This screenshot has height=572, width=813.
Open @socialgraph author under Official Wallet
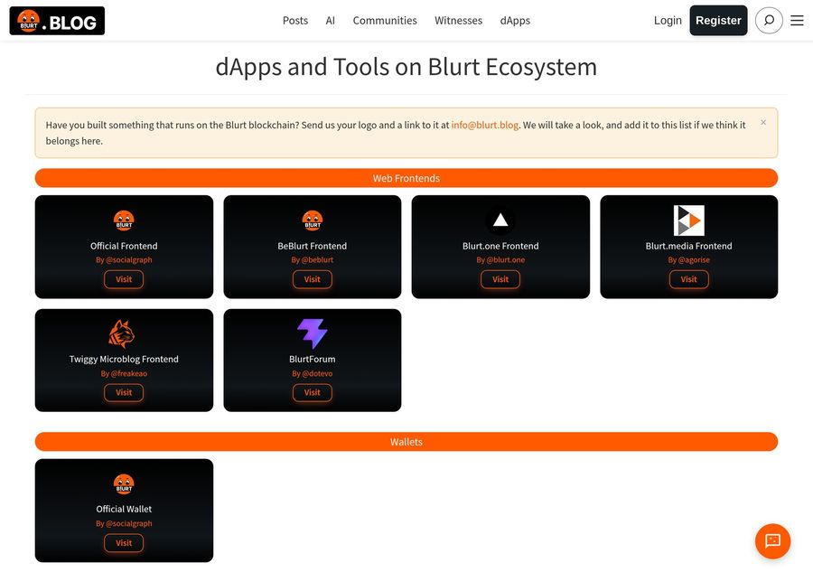129,523
